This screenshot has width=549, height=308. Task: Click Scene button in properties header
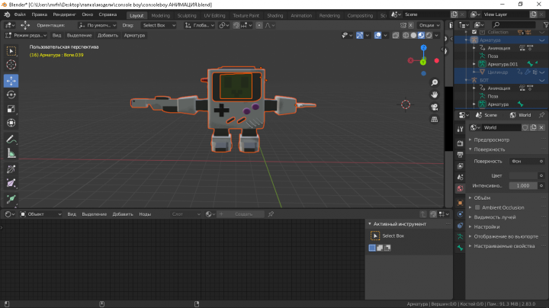(486, 115)
